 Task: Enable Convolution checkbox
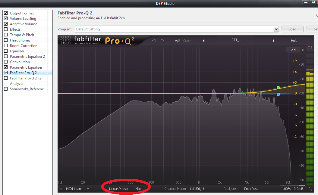[6, 62]
